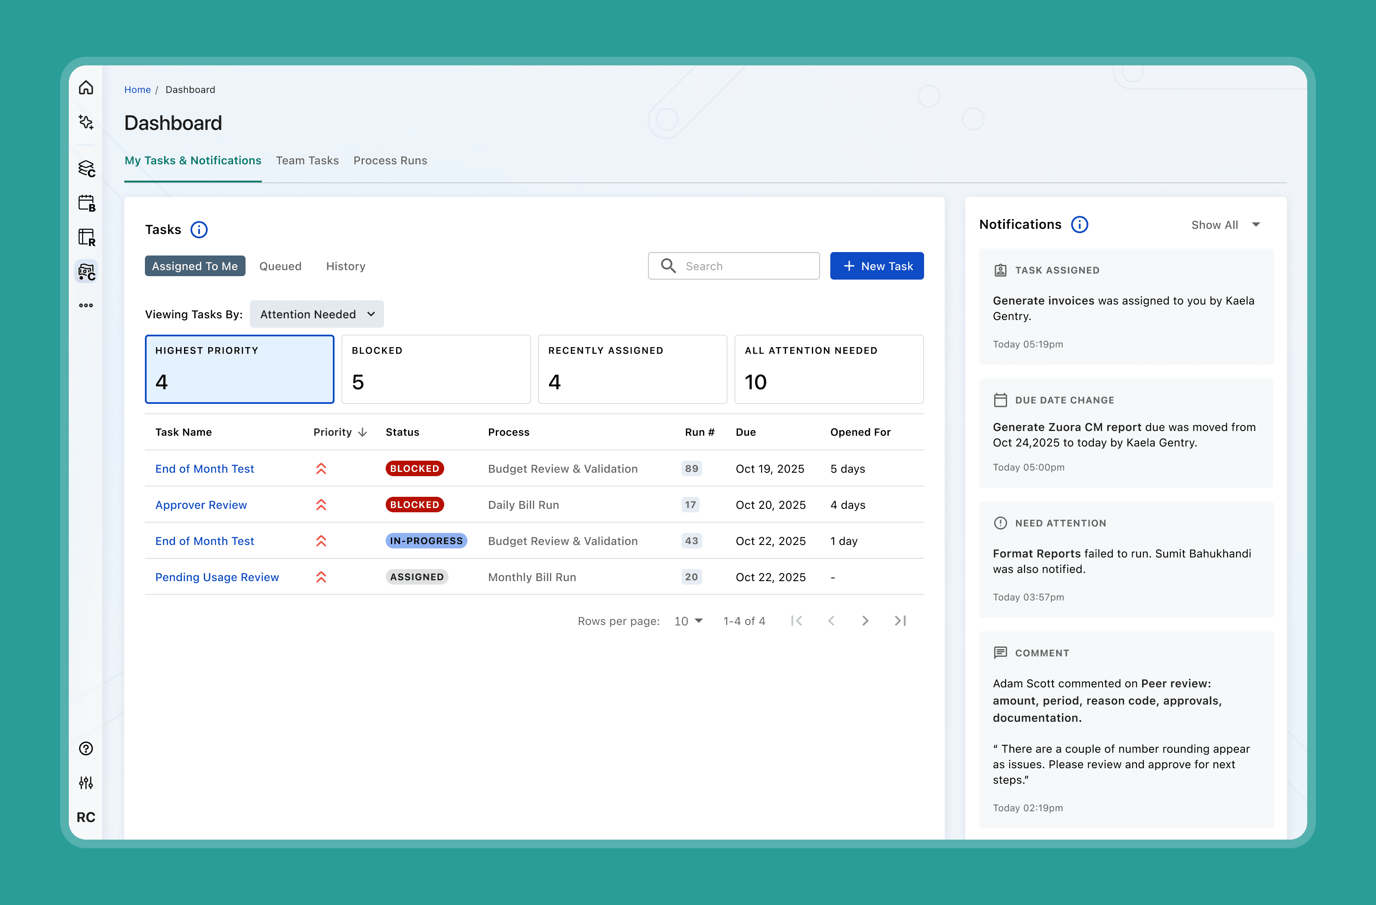Open the Due Date Change notification card

pyautogui.click(x=1126, y=433)
